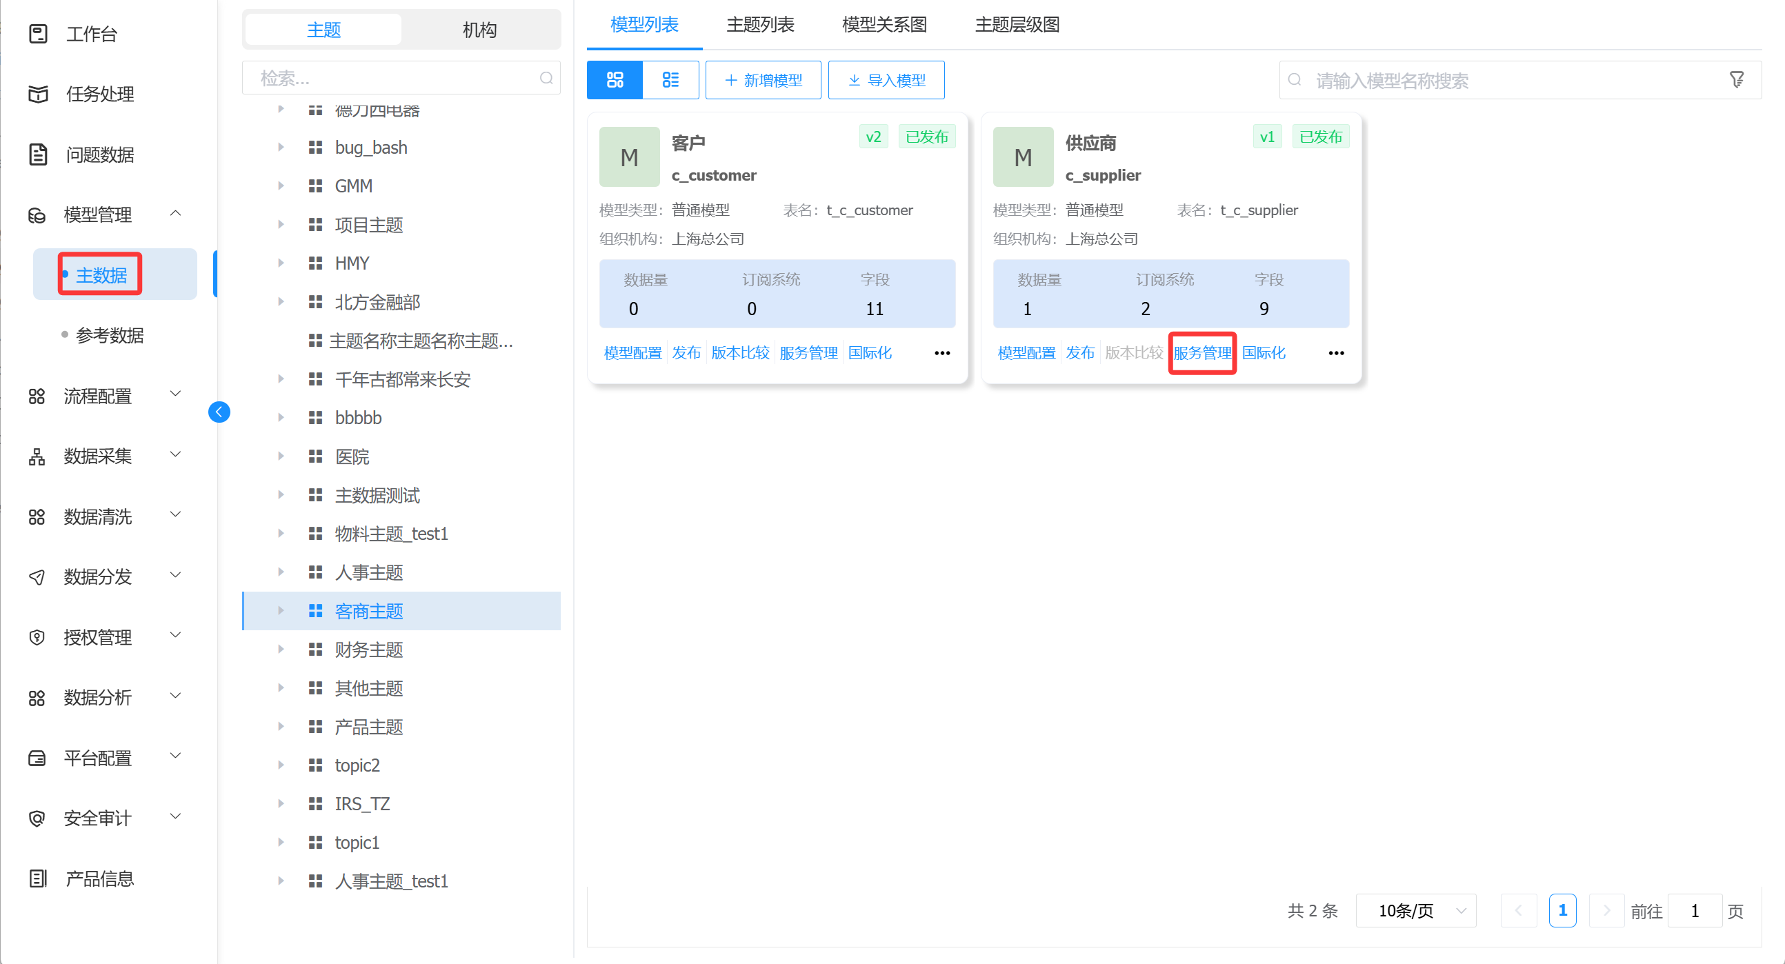The image size is (1785, 964).
Task: Click the 导入模型 button
Action: point(886,80)
